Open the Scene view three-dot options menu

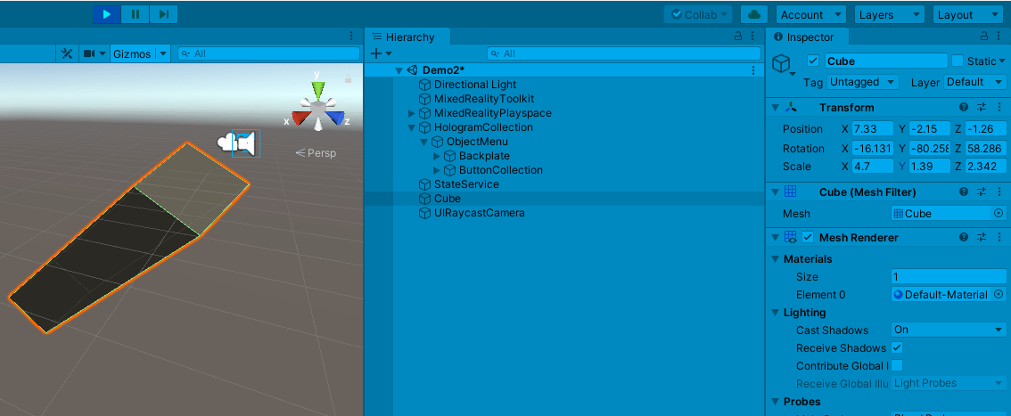pyautogui.click(x=351, y=36)
